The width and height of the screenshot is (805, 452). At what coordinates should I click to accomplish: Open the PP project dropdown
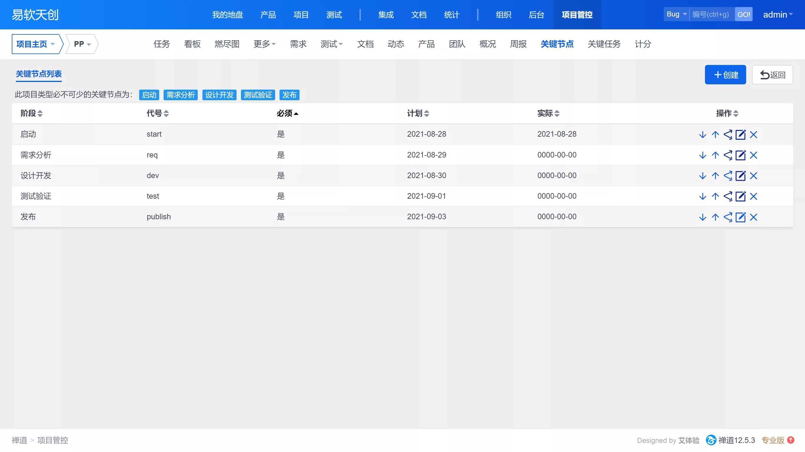tap(82, 44)
